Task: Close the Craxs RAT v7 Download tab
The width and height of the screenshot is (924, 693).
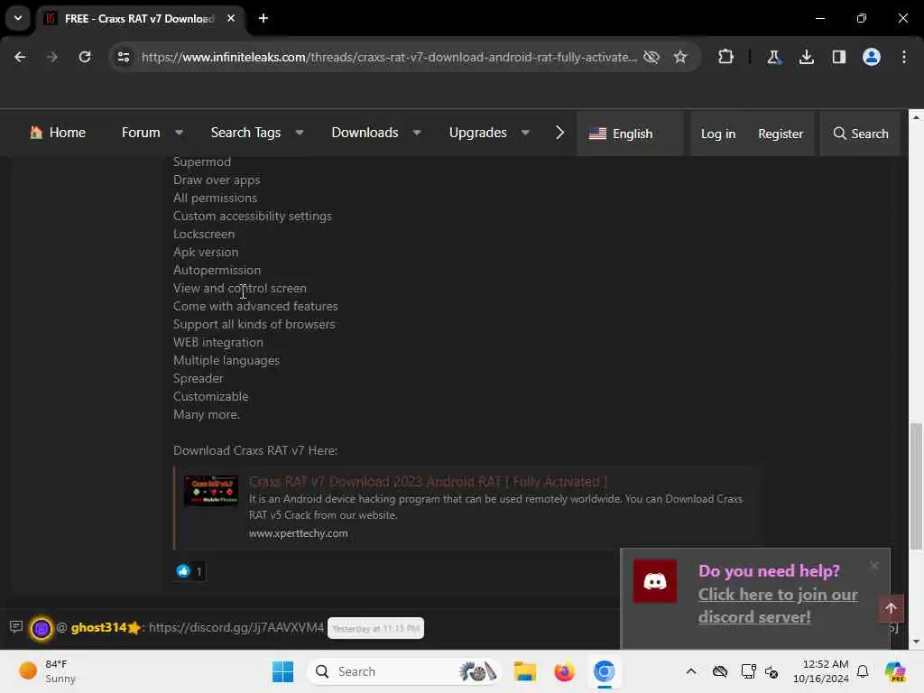Action: (x=231, y=18)
